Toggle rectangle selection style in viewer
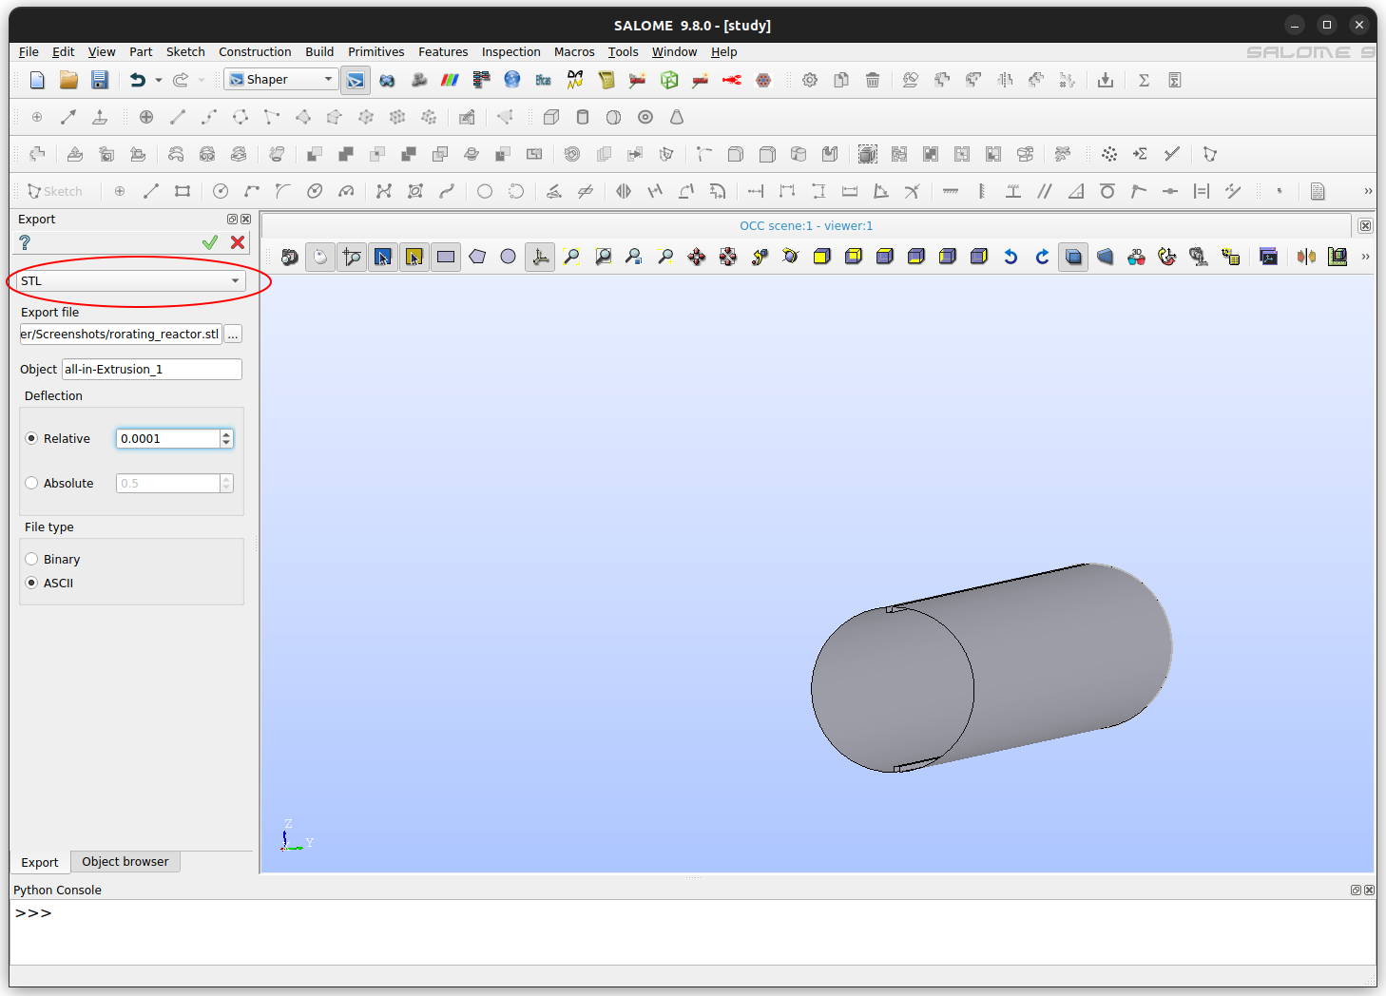Viewport: 1386px width, 996px height. 446,257
